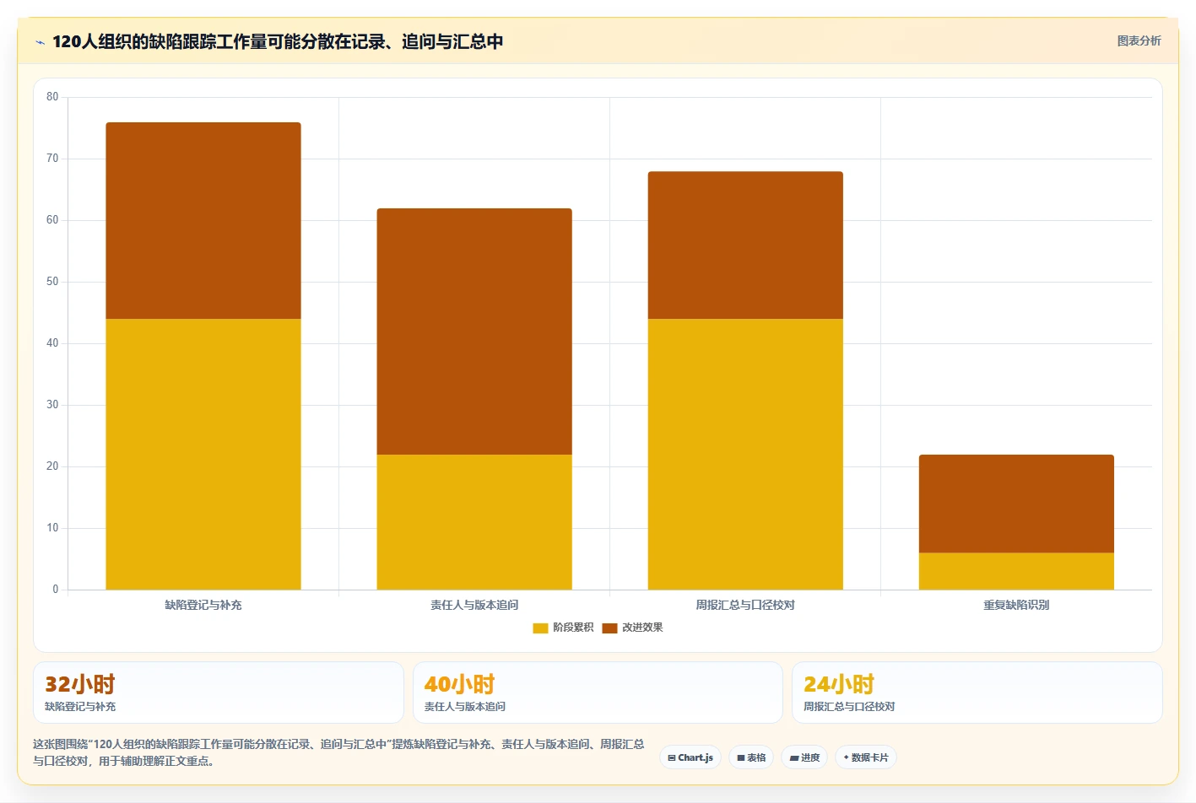Click the y-axis value 80

pyautogui.click(x=52, y=97)
